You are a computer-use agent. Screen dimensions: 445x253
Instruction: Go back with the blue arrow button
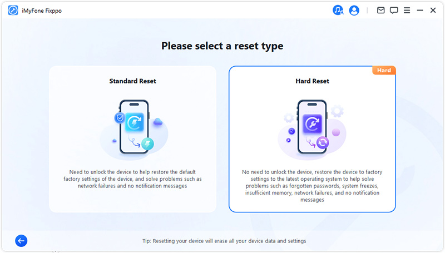pos(21,241)
